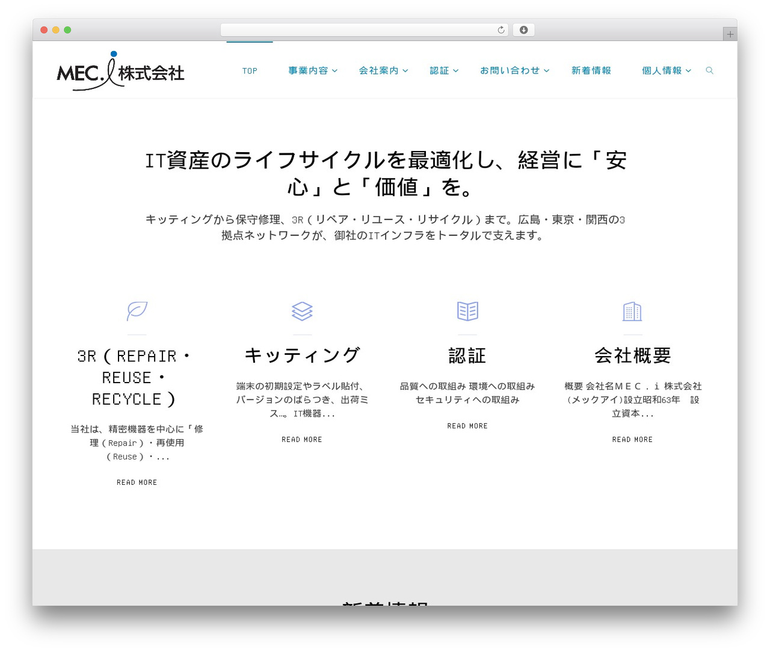The image size is (770, 652).
Task: Click the stacked layers icon above キッティング
Action: point(302,311)
